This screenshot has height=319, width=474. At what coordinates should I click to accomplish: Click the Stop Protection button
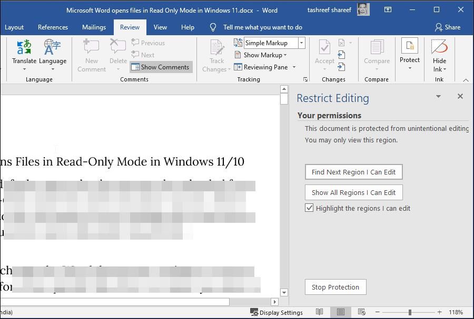click(x=335, y=287)
